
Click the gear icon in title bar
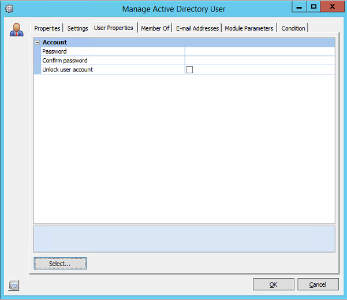click(9, 9)
